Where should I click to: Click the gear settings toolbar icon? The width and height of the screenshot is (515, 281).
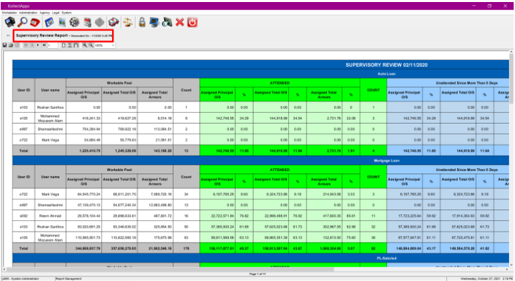[x=74, y=22]
